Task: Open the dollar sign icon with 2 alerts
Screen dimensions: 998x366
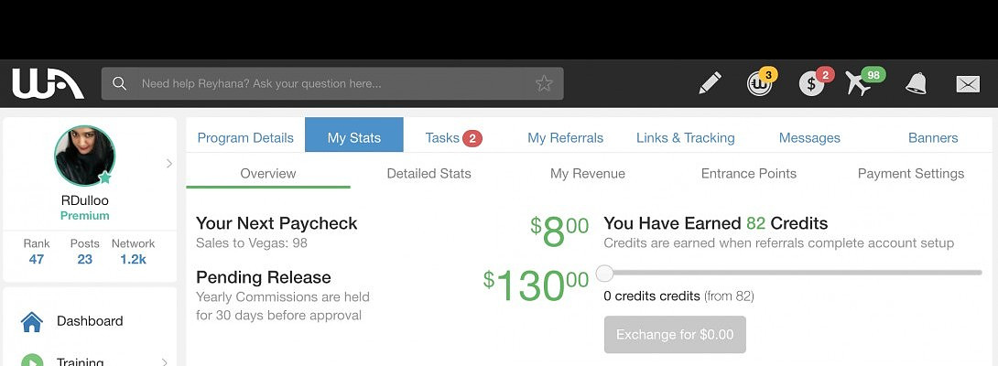Action: [811, 83]
